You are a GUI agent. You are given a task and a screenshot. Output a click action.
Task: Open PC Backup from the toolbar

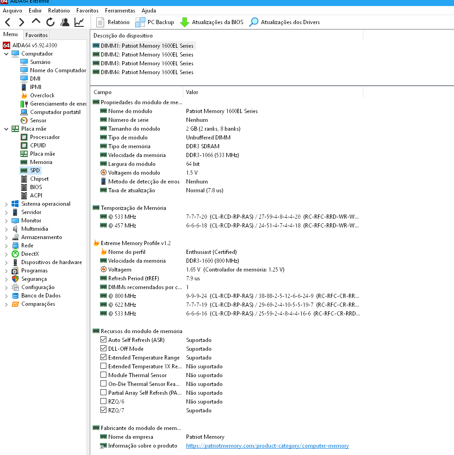(155, 22)
